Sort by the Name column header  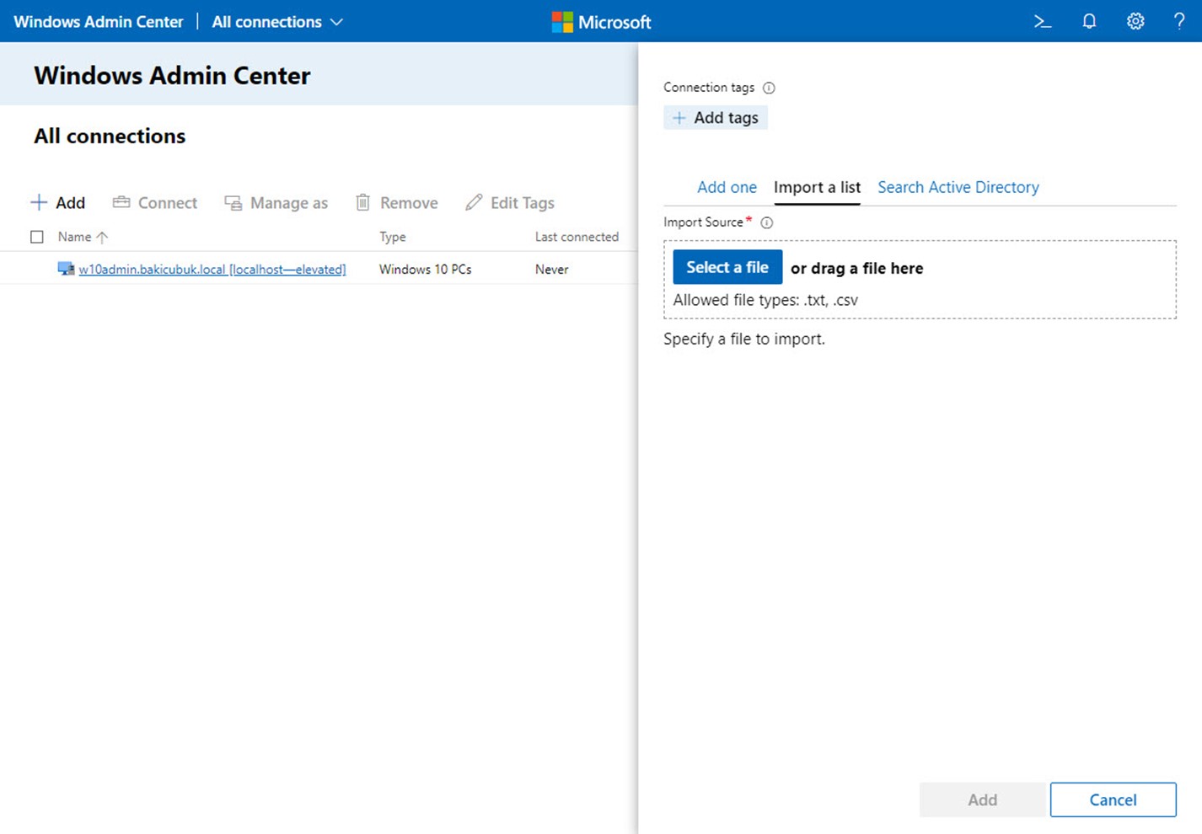click(74, 238)
